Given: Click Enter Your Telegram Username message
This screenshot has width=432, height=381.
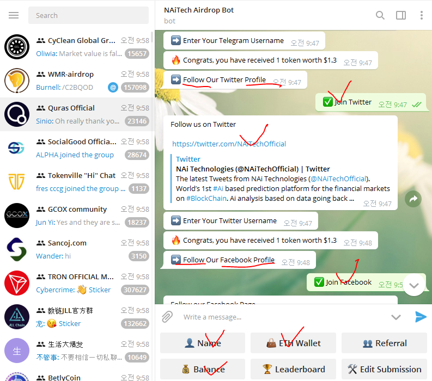Looking at the screenshot, I should pos(244,41).
